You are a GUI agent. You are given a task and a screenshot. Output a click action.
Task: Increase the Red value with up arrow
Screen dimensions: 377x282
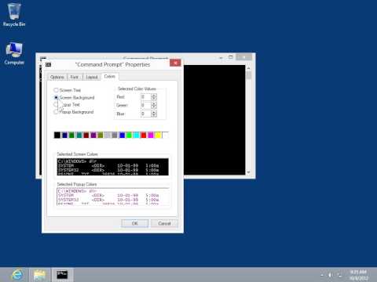pyautogui.click(x=154, y=96)
